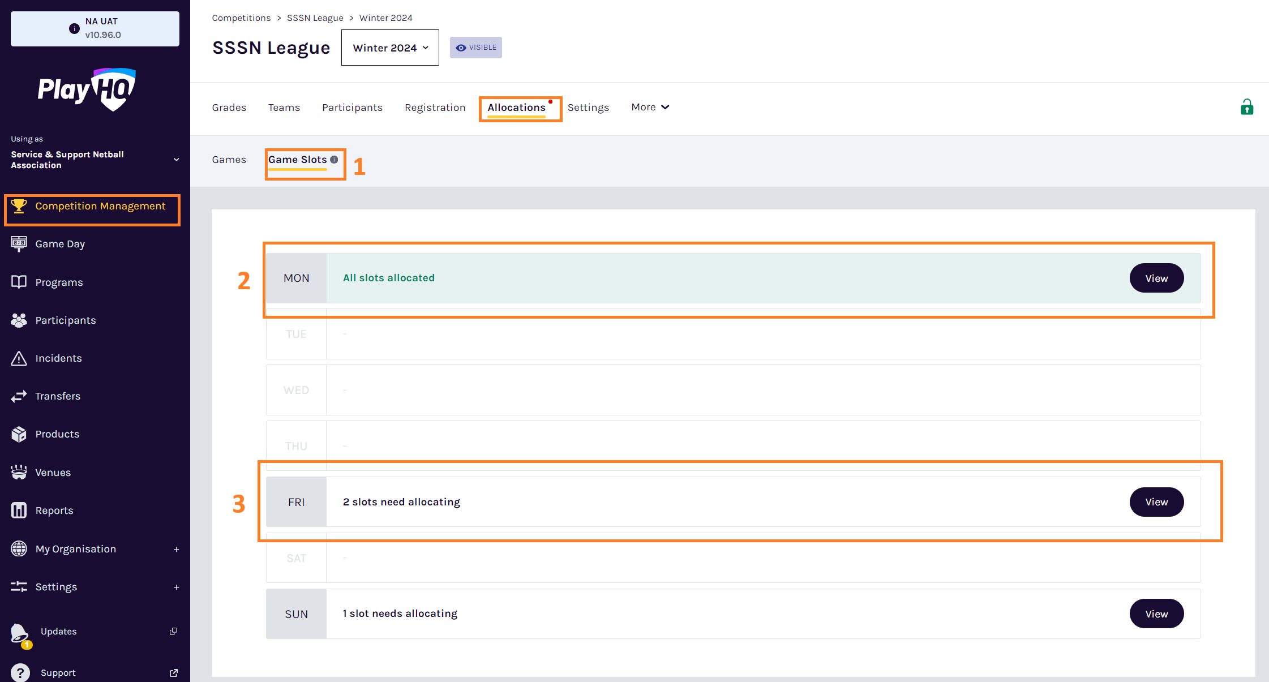The height and width of the screenshot is (682, 1269).
Task: Expand the More menu in tab bar
Action: [650, 107]
